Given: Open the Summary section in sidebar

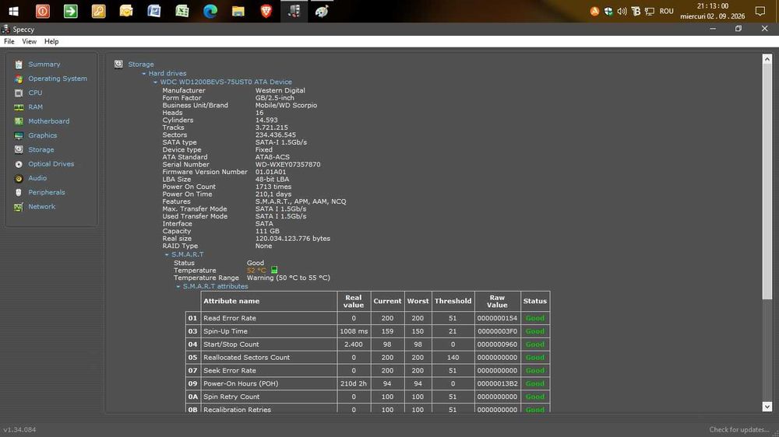Looking at the screenshot, I should [44, 64].
